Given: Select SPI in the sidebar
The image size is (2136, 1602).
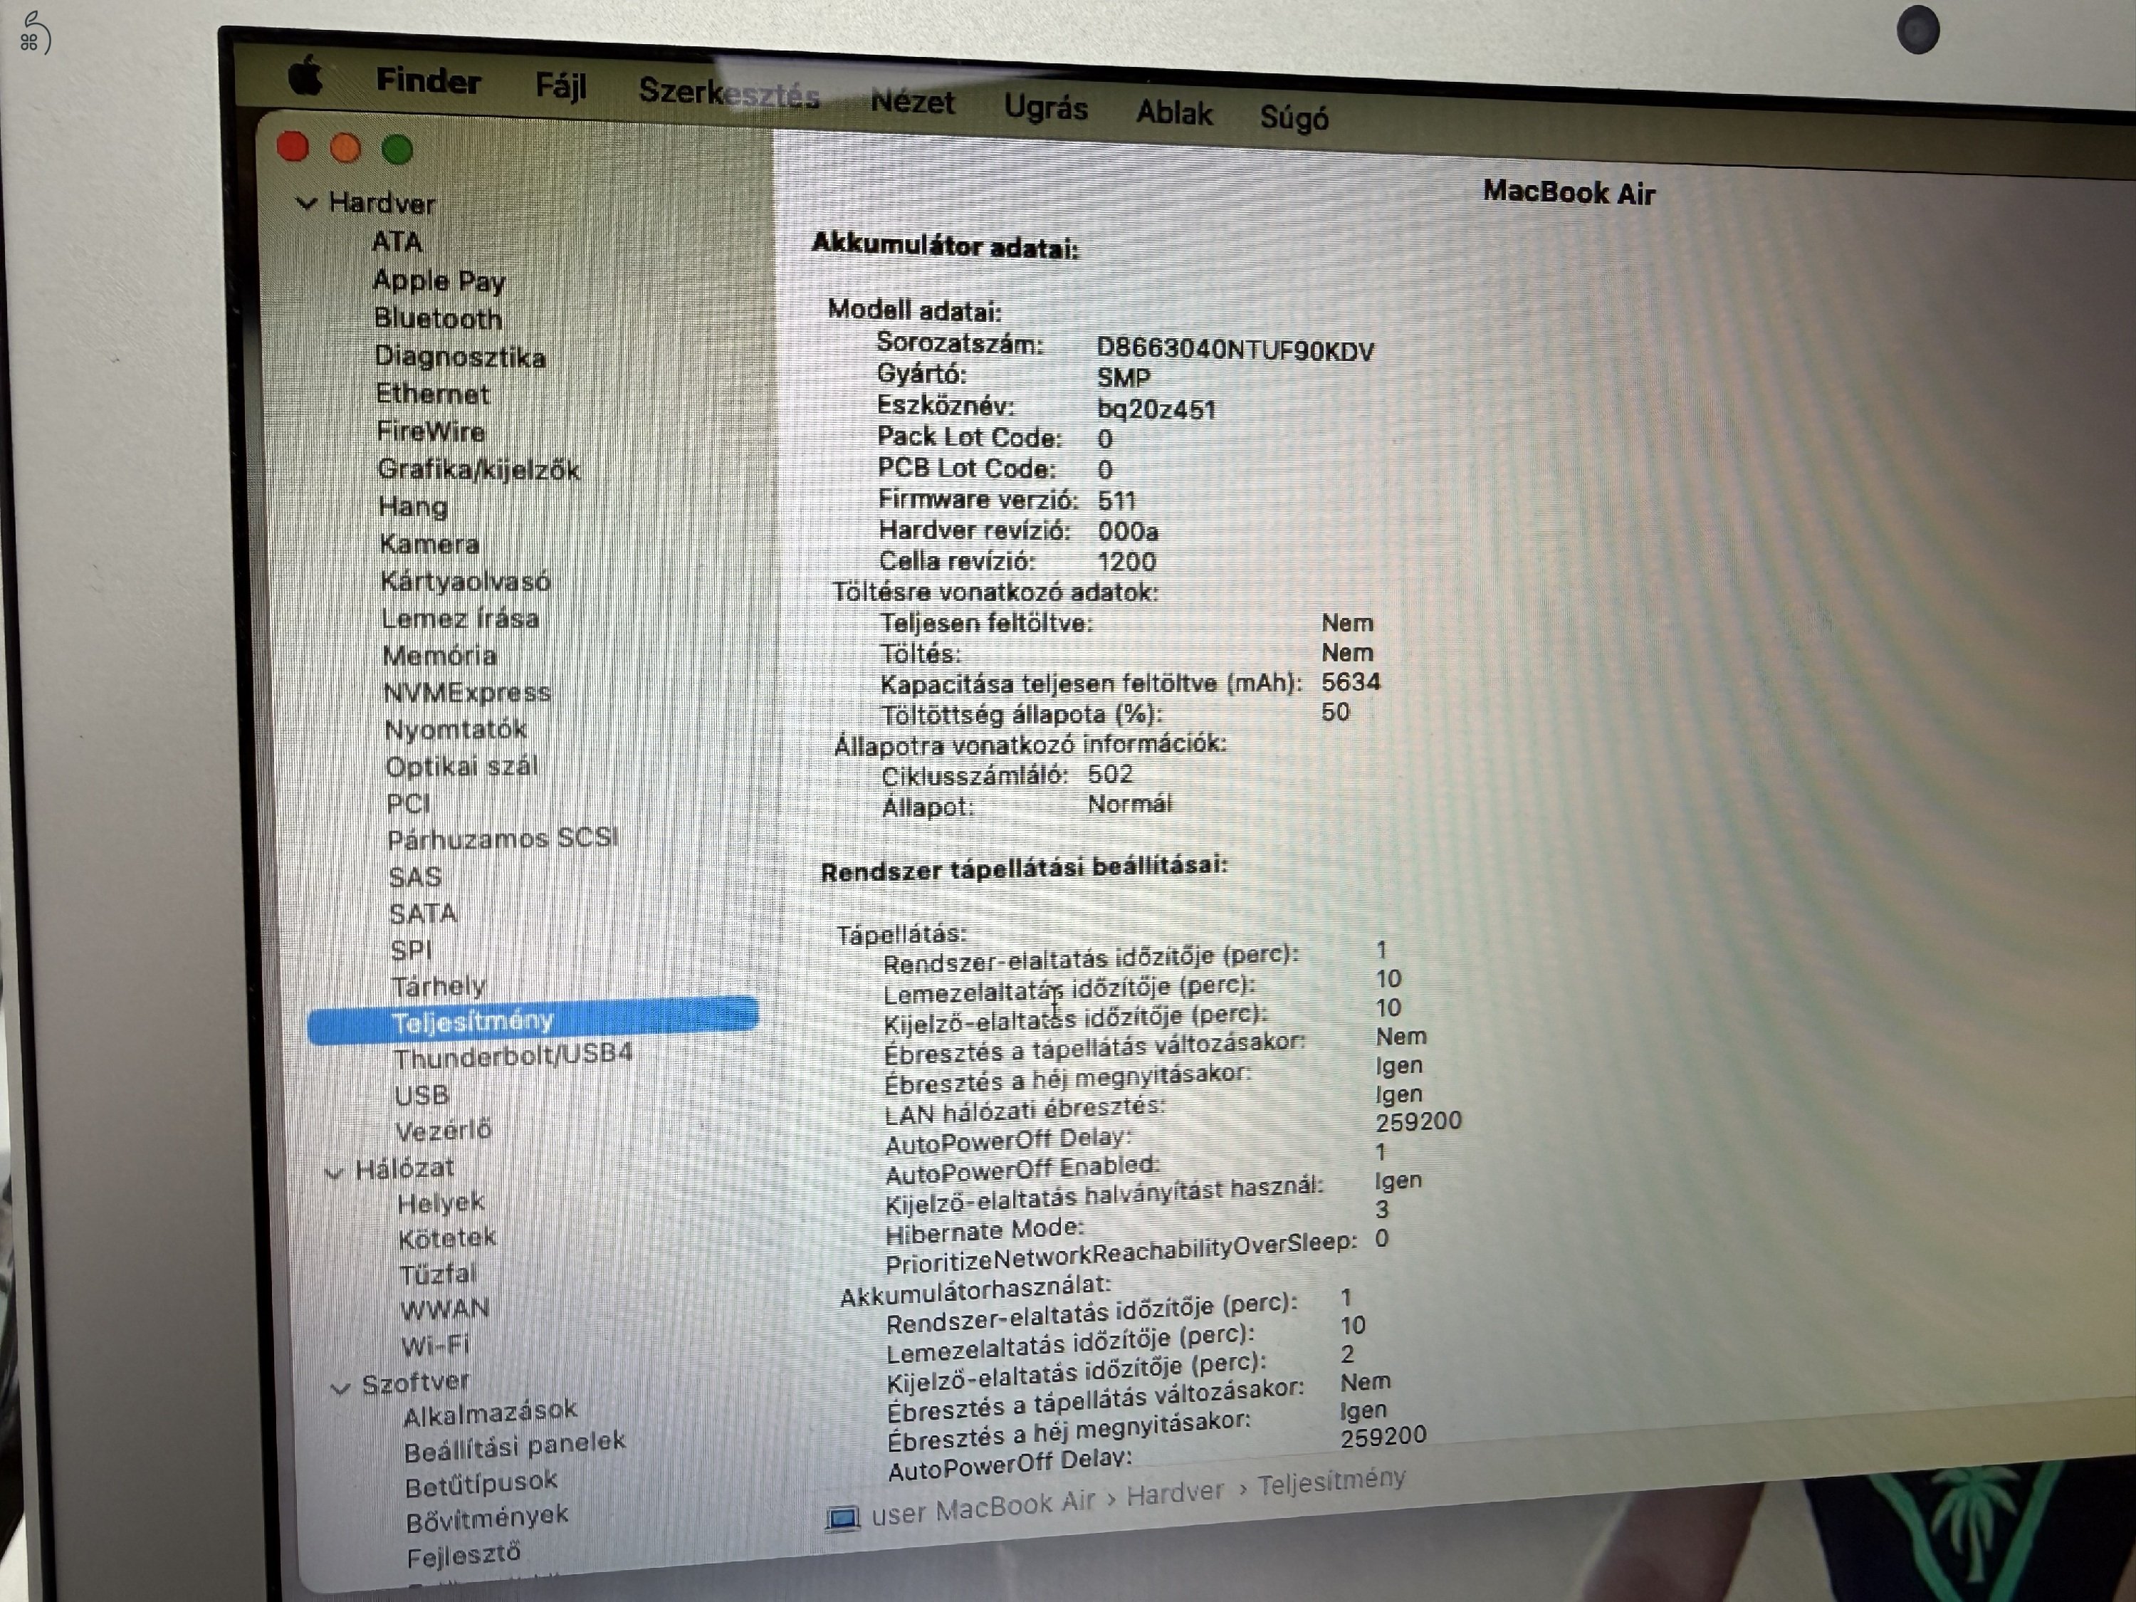Looking at the screenshot, I should tap(412, 951).
